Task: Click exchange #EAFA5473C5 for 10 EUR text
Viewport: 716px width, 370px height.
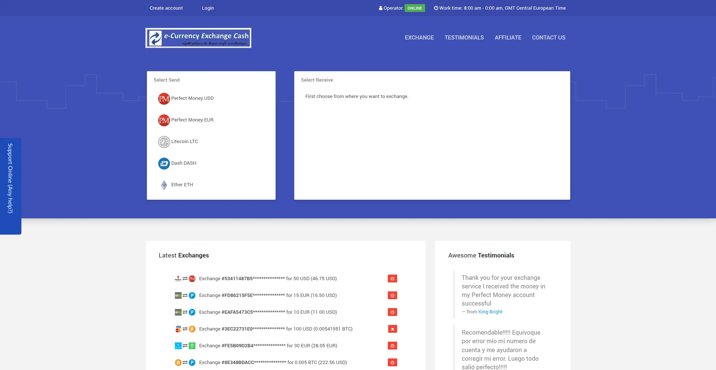Action: 268,312
